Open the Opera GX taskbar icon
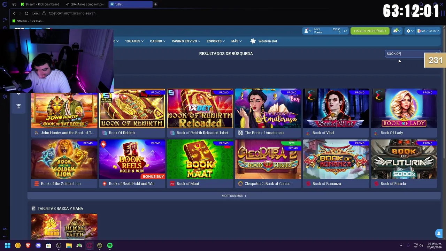Screen dimensions: 446x251 [90, 245]
